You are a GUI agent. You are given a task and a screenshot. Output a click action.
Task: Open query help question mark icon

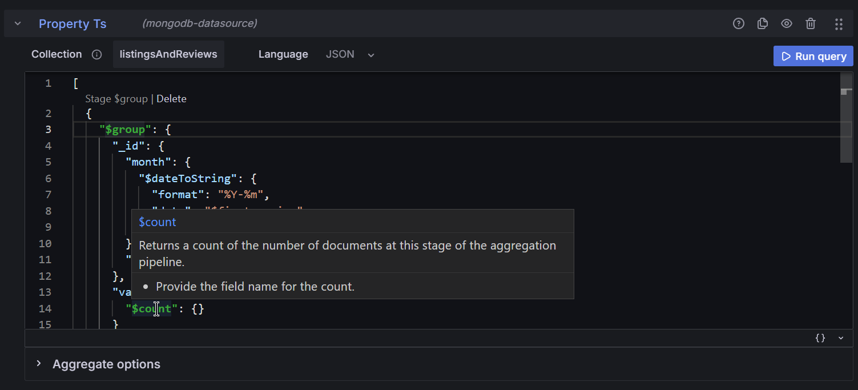pyautogui.click(x=739, y=23)
